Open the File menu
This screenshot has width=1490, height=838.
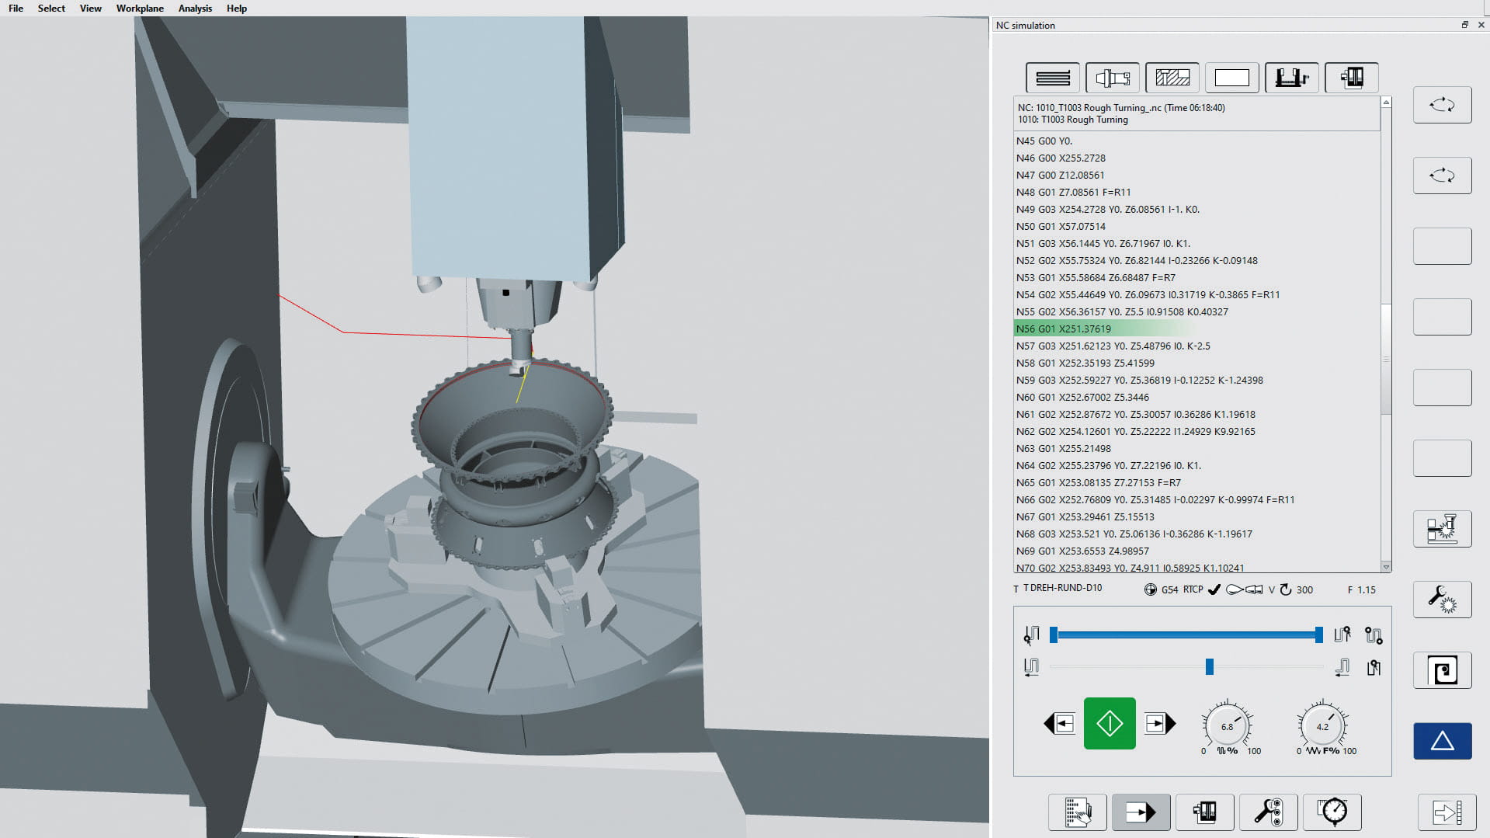pos(16,9)
